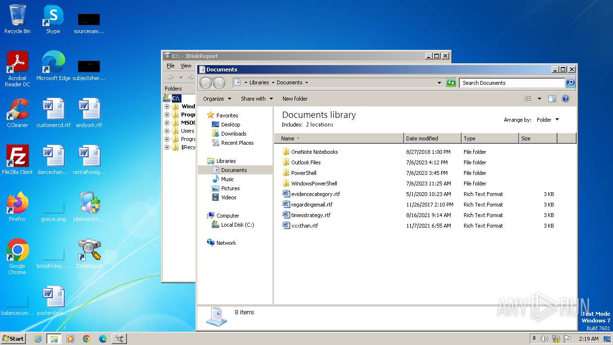
Task: Click New folder button
Action: click(295, 99)
